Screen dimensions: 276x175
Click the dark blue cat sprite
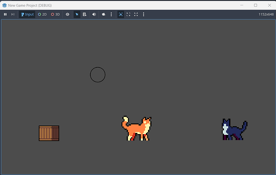pos(234,129)
